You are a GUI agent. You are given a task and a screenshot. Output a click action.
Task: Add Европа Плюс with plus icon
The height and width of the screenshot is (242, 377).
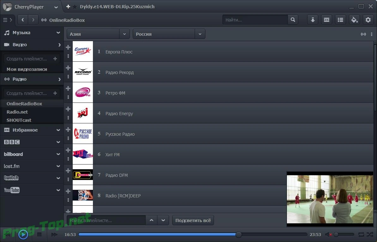[68, 47]
